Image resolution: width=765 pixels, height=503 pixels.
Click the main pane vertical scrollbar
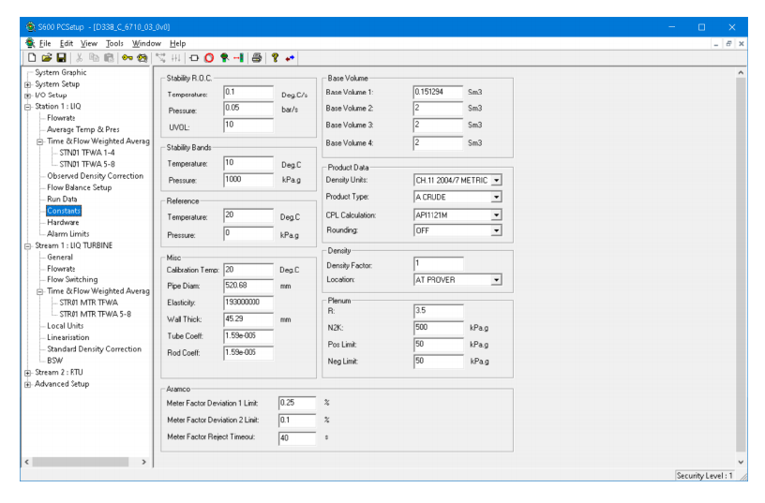pos(741,265)
